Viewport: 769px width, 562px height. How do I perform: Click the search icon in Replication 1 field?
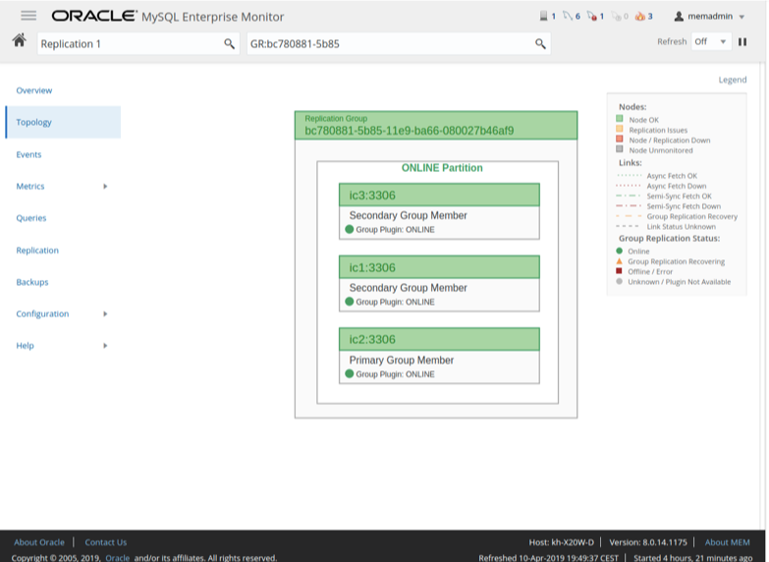tap(229, 43)
